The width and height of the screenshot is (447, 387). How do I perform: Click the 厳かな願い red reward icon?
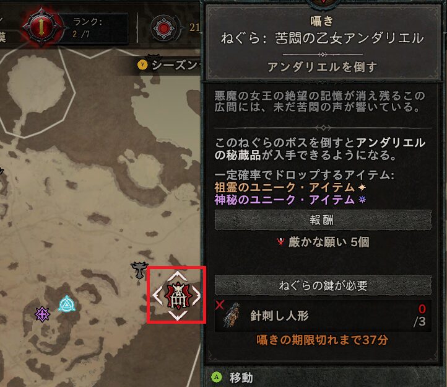pos(281,242)
